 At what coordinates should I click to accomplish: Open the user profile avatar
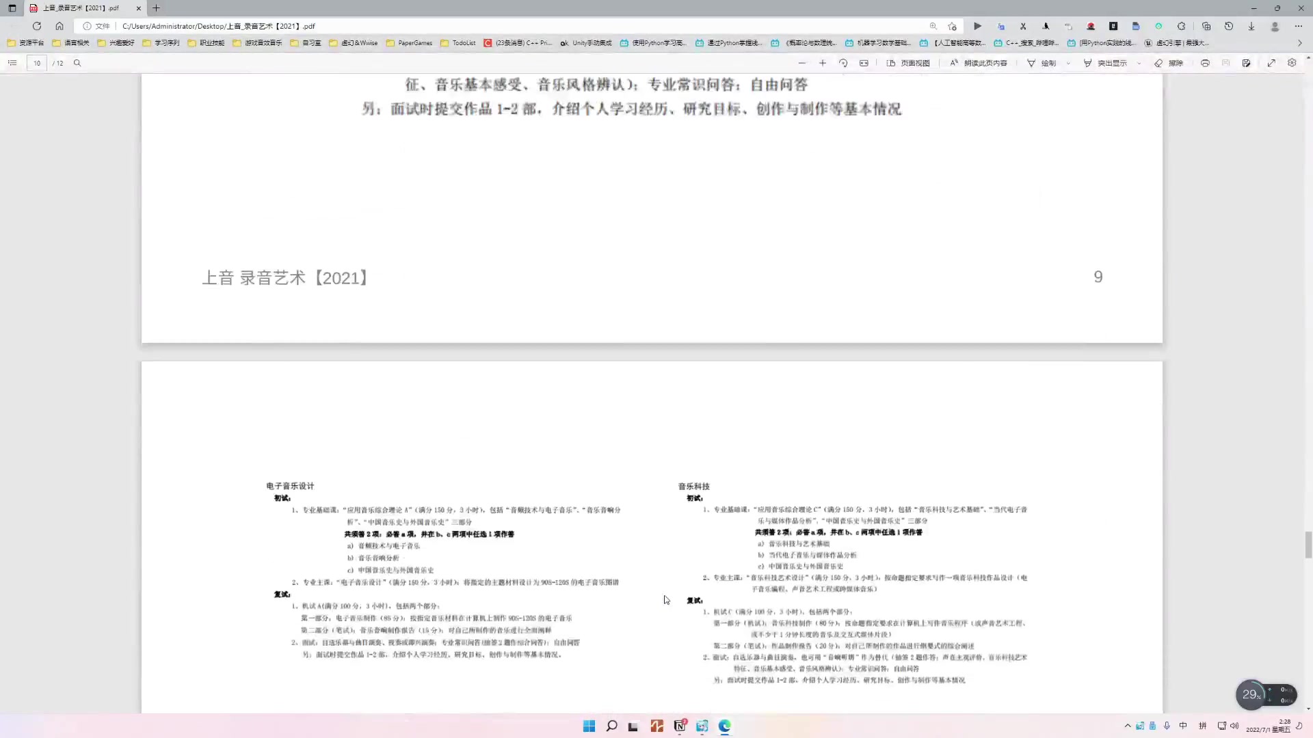(1275, 26)
